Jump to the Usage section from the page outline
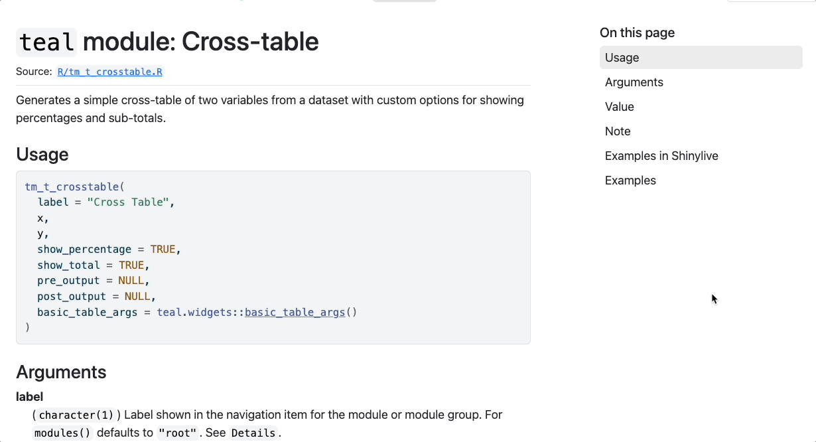This screenshot has height=442, width=816. (x=621, y=58)
